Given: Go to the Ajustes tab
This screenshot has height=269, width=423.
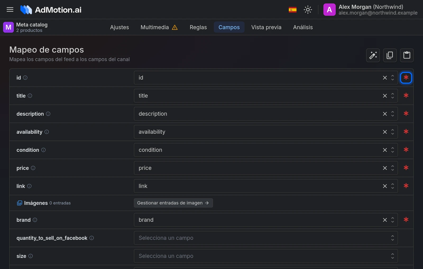Looking at the screenshot, I should (x=119, y=27).
